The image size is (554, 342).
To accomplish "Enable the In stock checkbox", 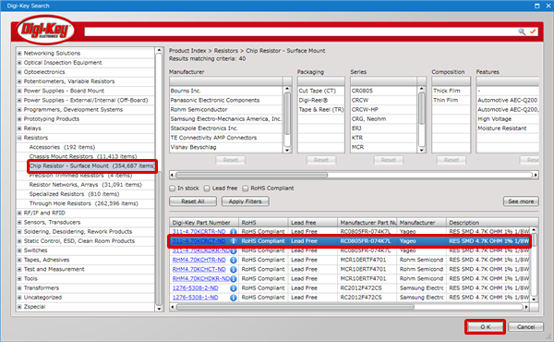I will (x=173, y=189).
